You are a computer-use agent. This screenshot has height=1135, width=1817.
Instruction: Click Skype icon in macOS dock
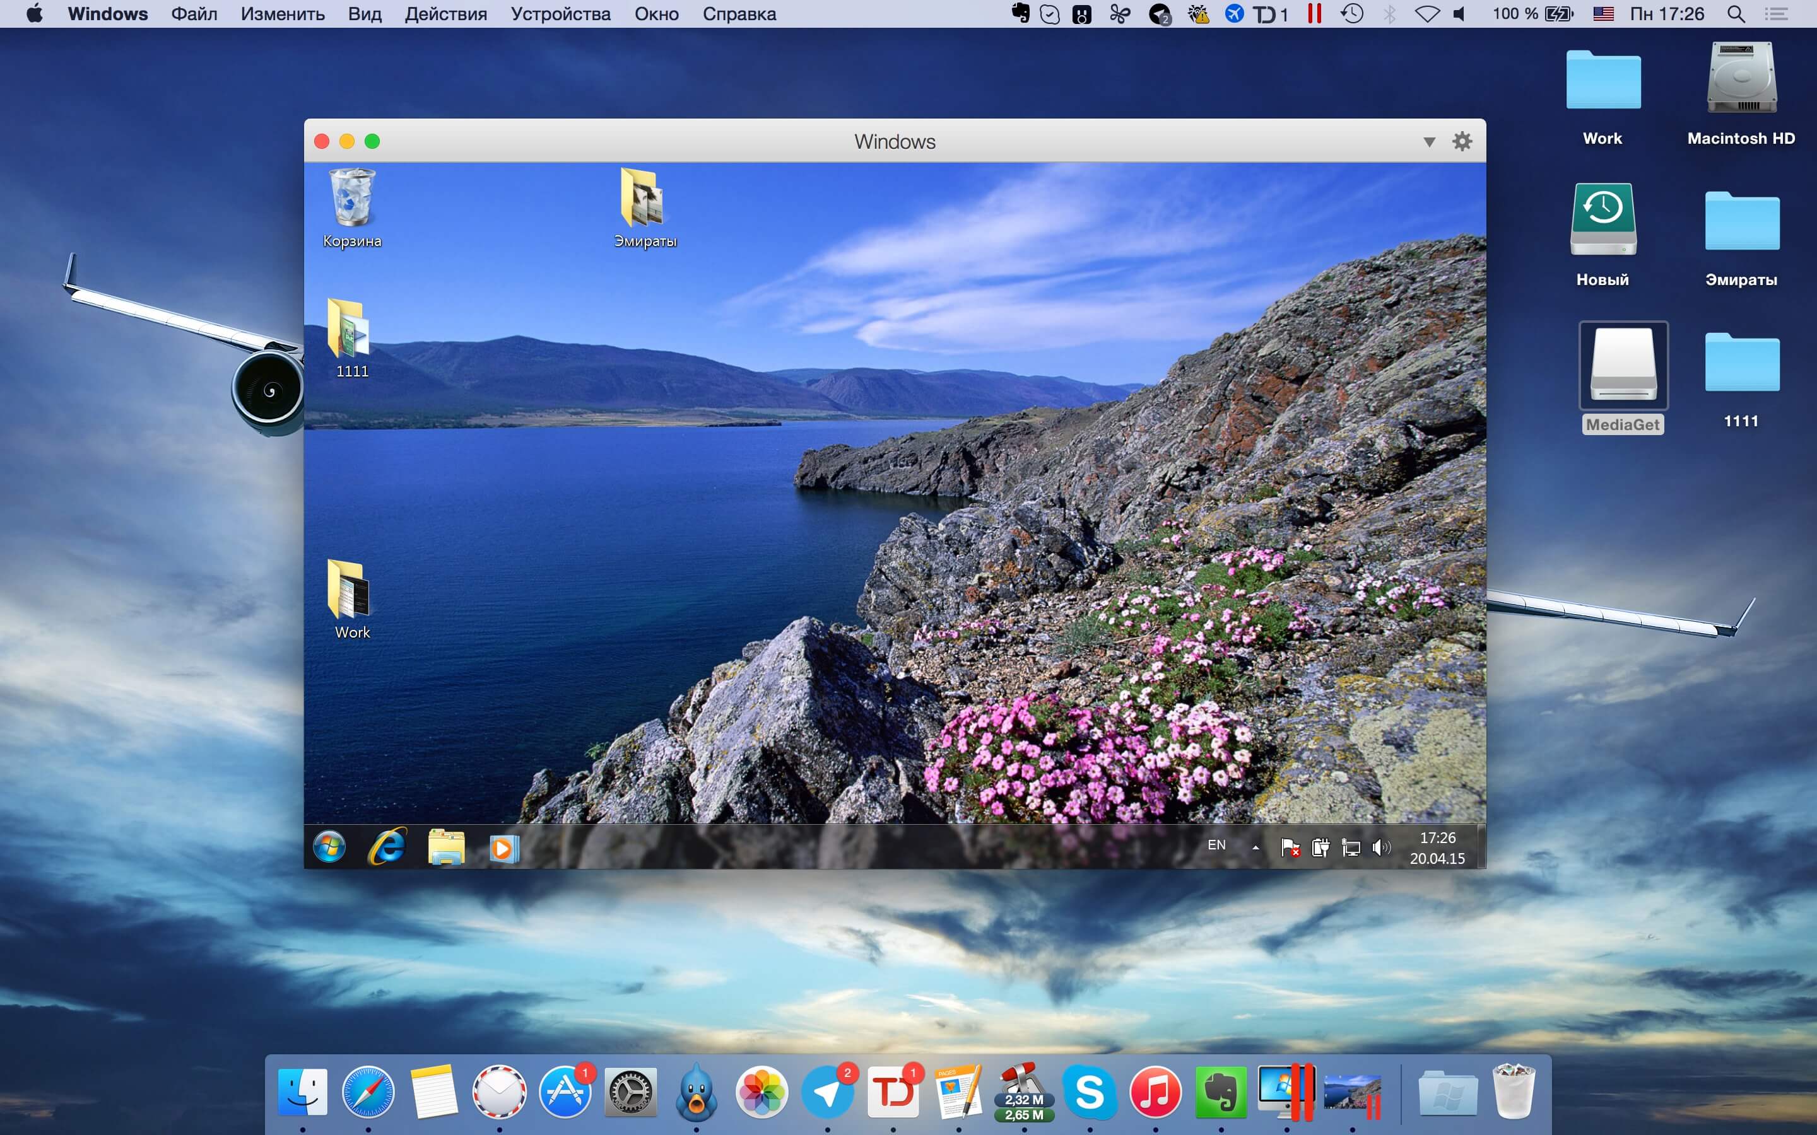coord(1090,1093)
